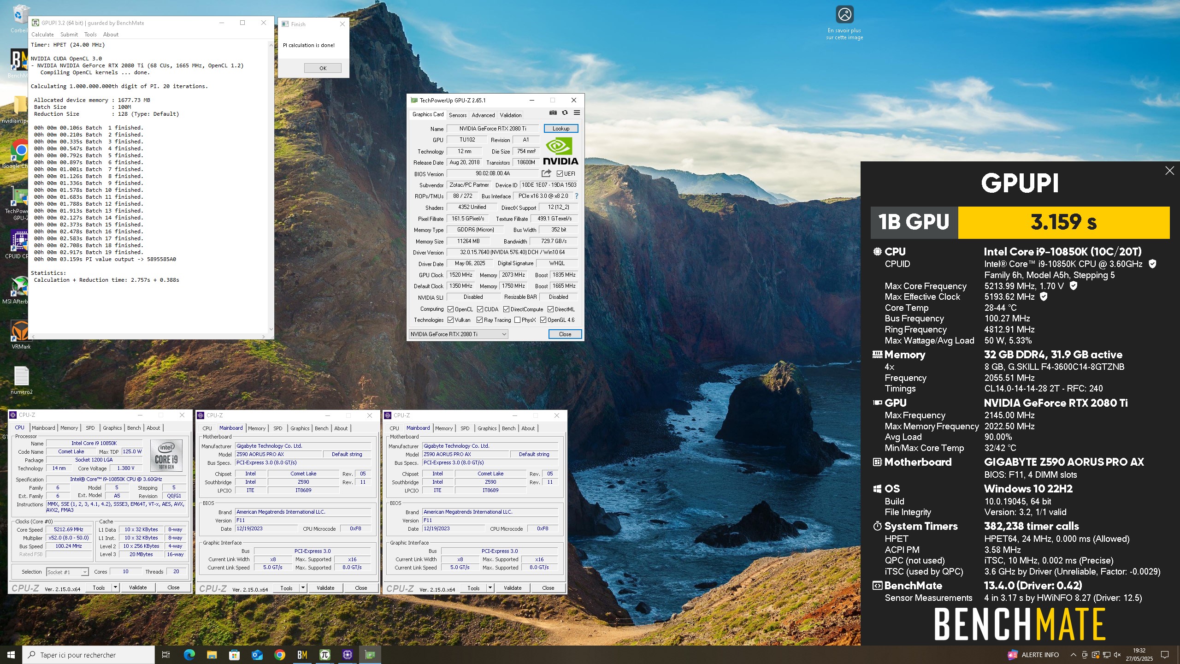The image size is (1180, 664).
Task: Open Outlook from the taskbar
Action: pyautogui.click(x=257, y=655)
